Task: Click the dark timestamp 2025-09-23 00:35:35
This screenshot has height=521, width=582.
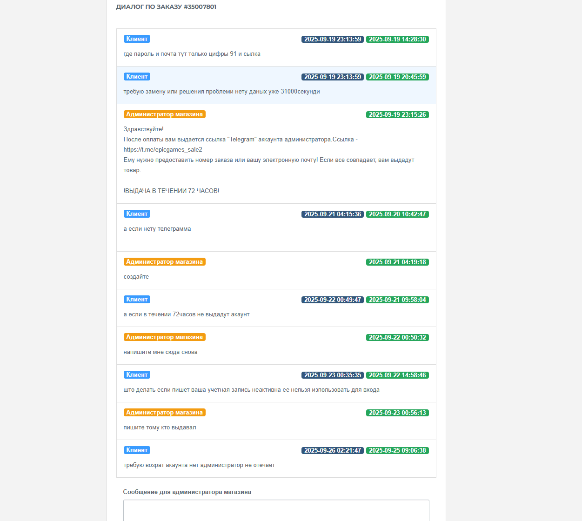Action: tap(333, 375)
